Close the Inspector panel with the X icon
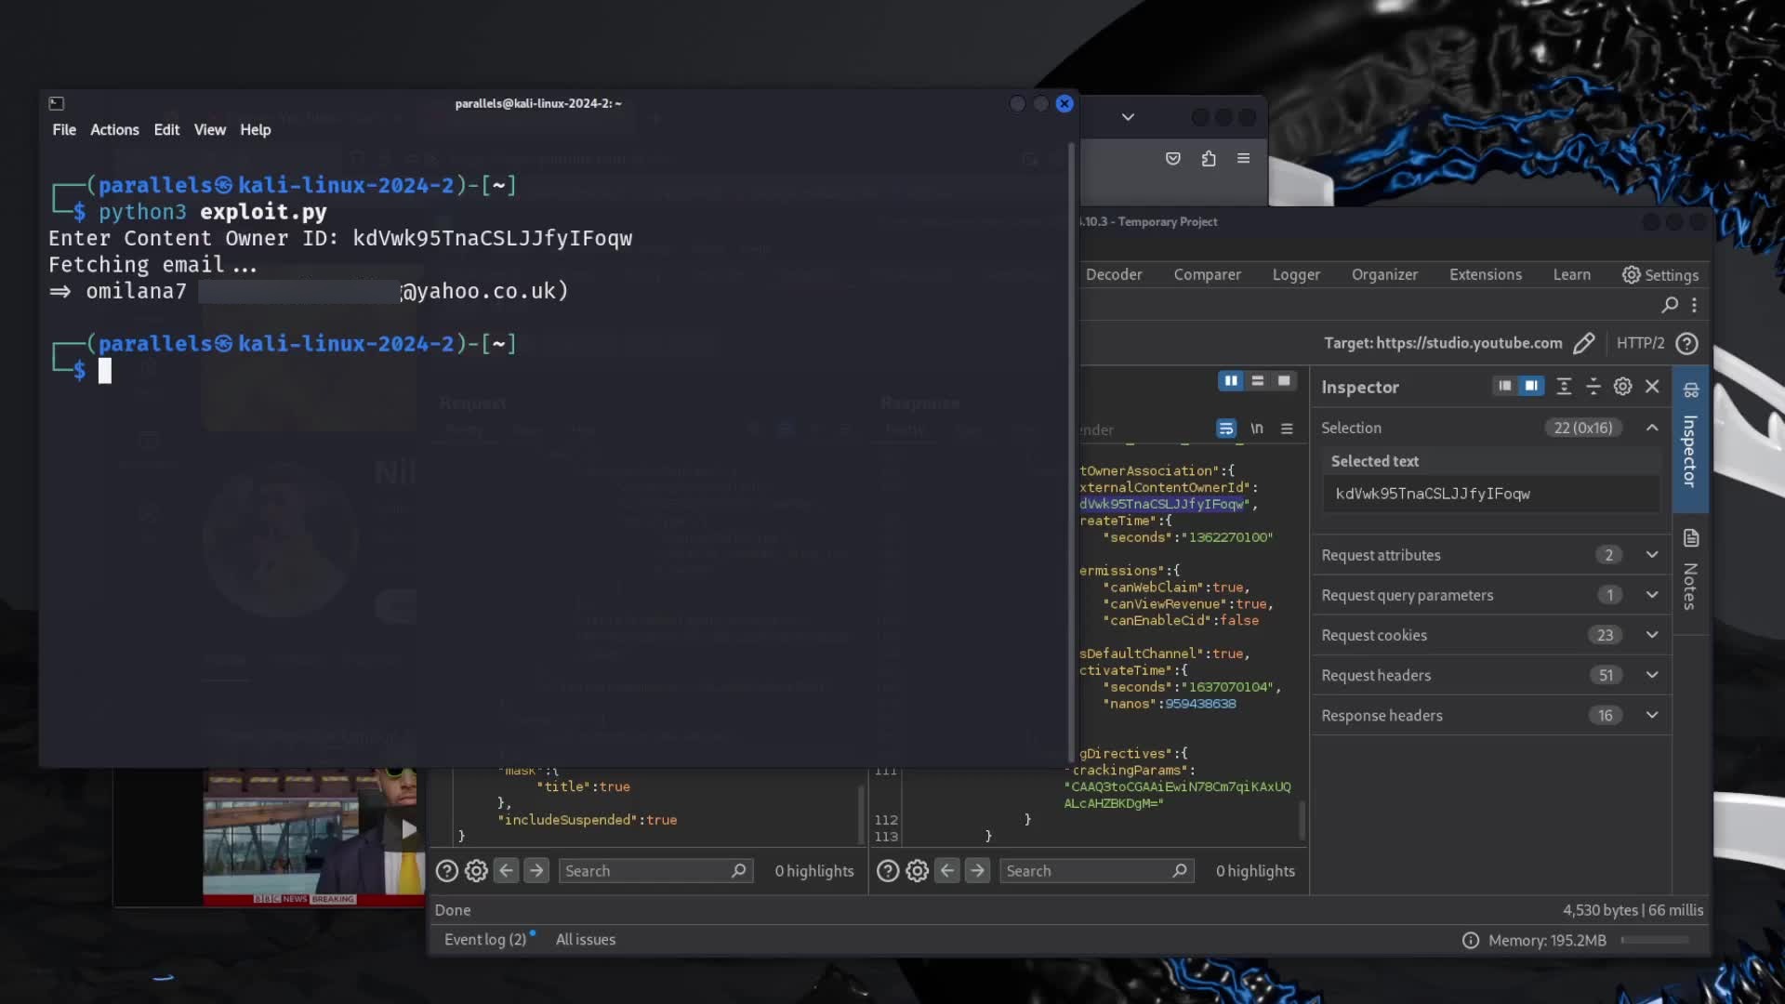Viewport: 1785px width, 1004px height. (x=1652, y=386)
